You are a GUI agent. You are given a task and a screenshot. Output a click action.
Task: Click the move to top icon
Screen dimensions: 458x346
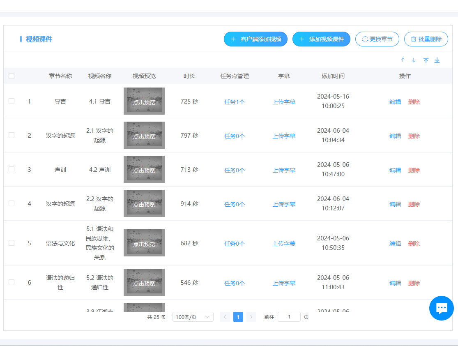pyautogui.click(x=426, y=60)
